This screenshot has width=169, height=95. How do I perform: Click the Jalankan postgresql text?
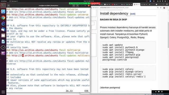[x=110, y=88]
